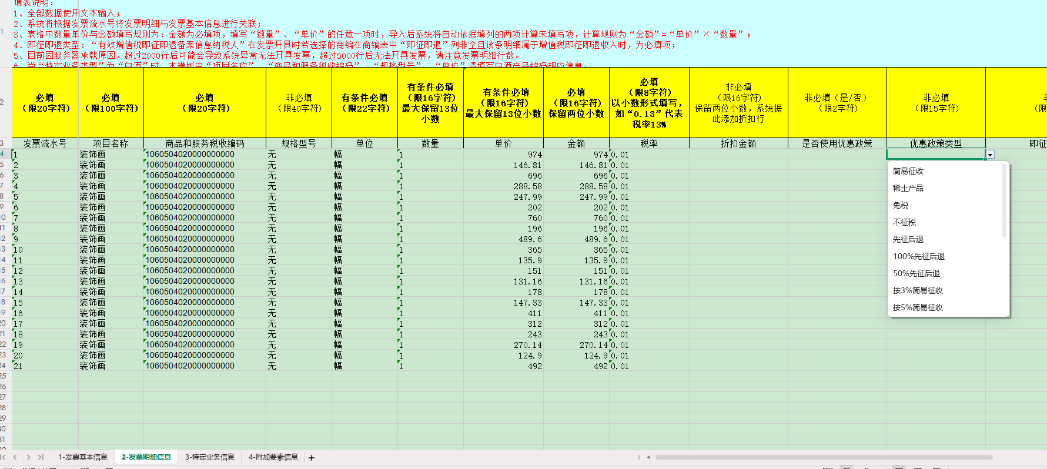Viewport: 1047px width, 469px height.
Task: Select the 税率 column header cell
Action: tap(649, 143)
